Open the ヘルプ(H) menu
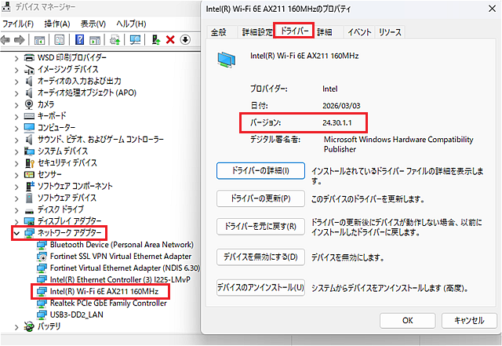The height and width of the screenshot is (346, 502). (131, 24)
